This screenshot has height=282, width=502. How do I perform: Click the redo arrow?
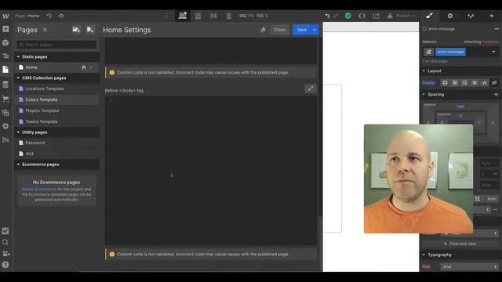click(x=336, y=16)
